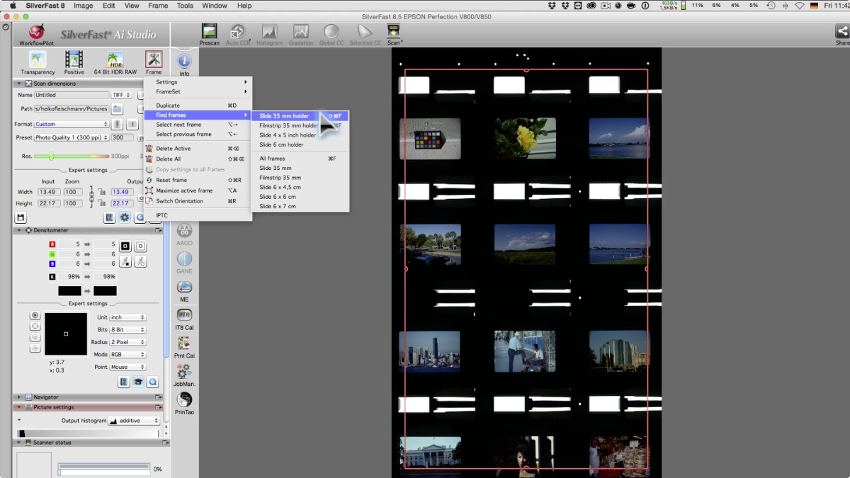Select Delete All from Frame menu
Viewport: 850px width, 478px height.
[x=169, y=159]
